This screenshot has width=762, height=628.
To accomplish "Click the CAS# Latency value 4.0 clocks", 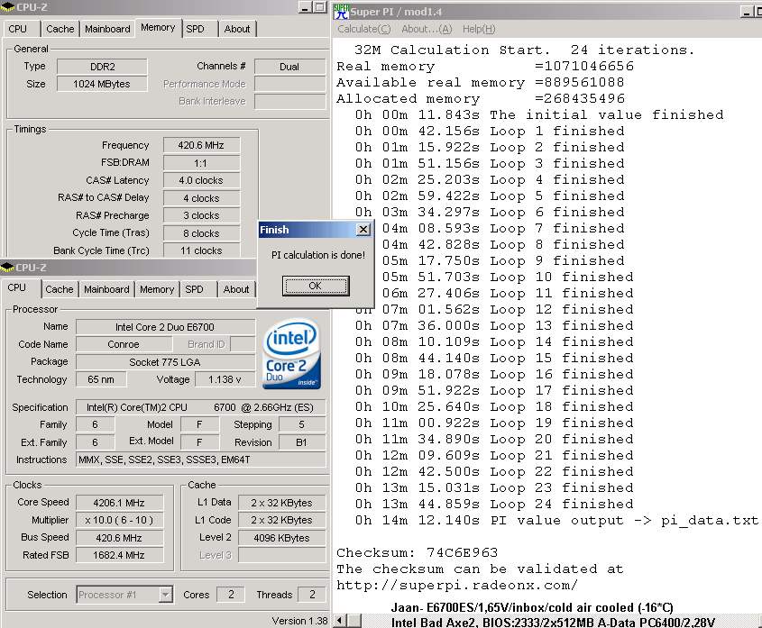I will (x=201, y=180).
